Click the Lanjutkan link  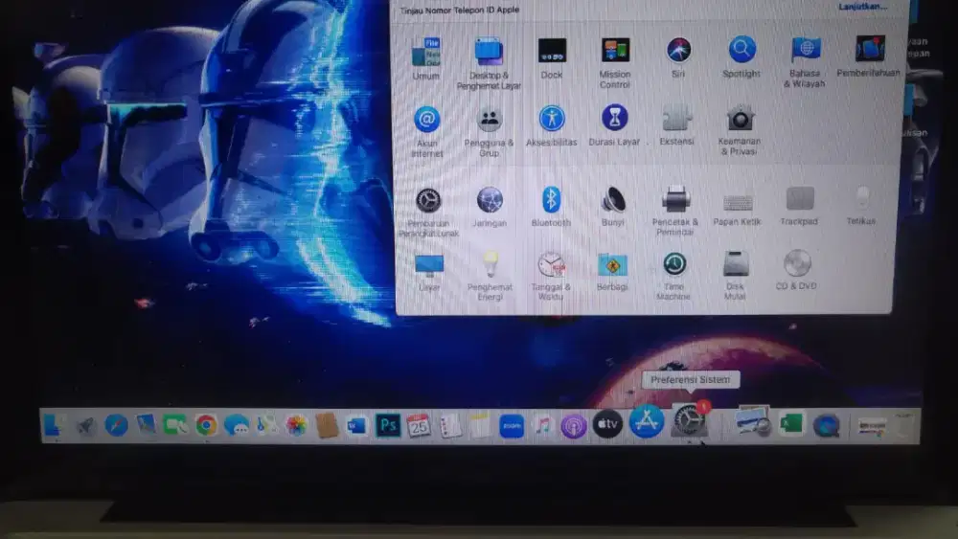click(x=863, y=7)
